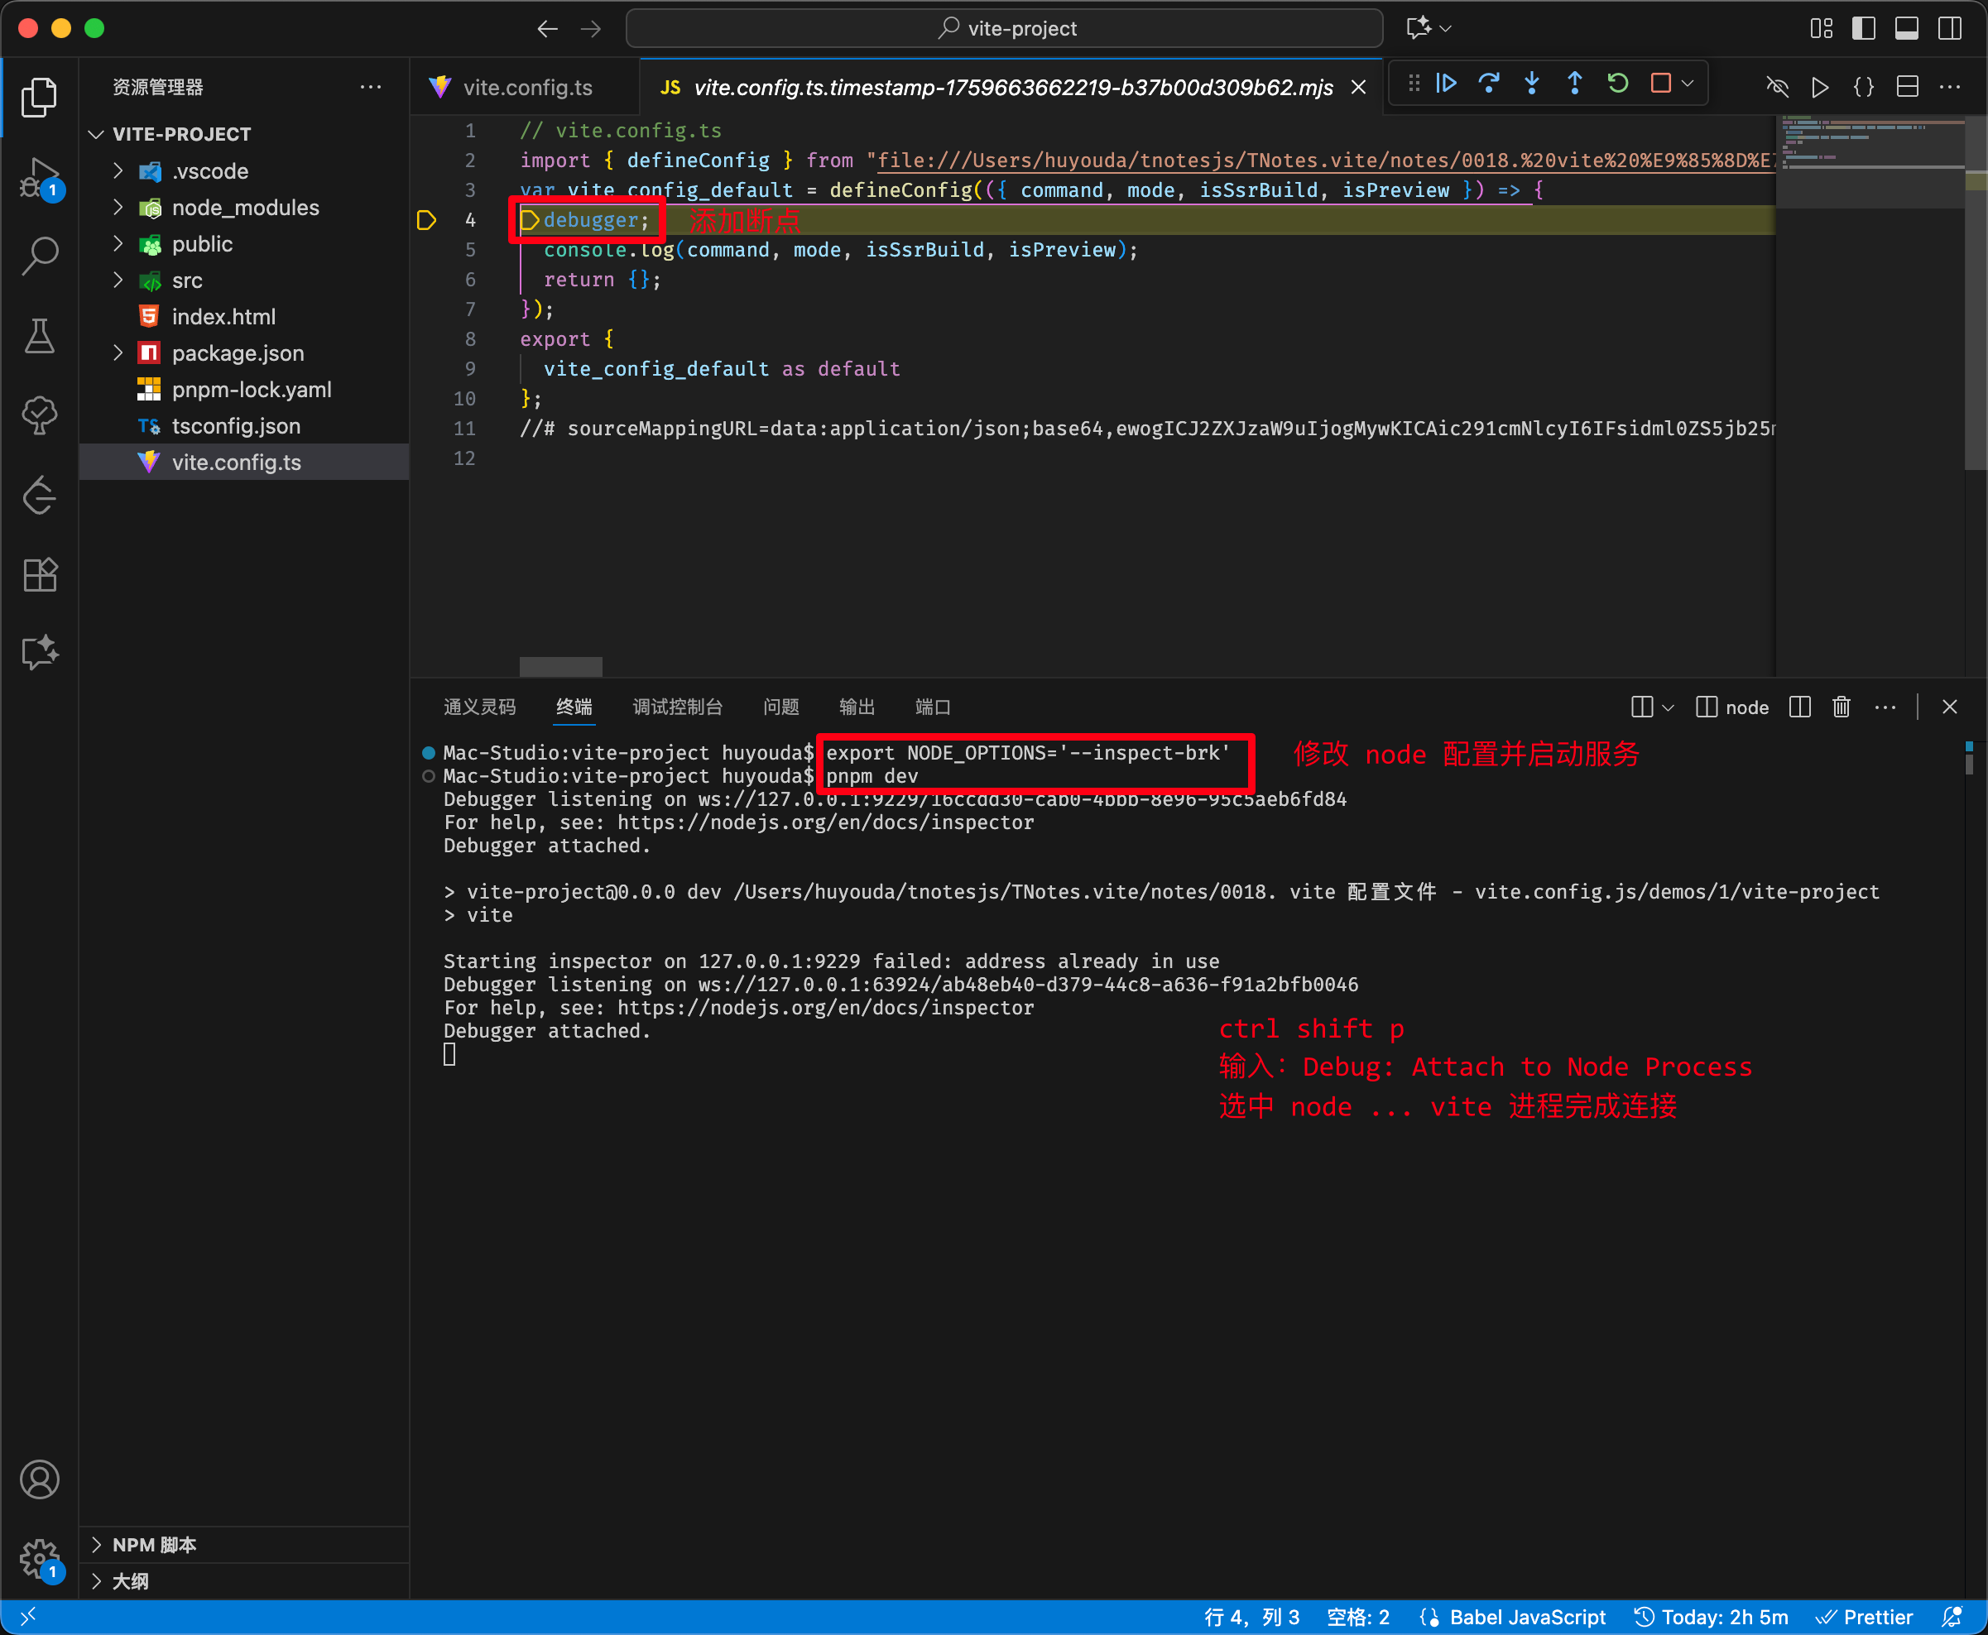Open the Search view in activity bar
Screen dimensions: 1988x1635
[x=40, y=254]
